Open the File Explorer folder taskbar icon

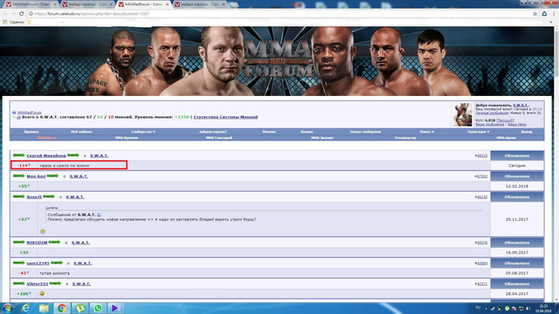point(44,308)
